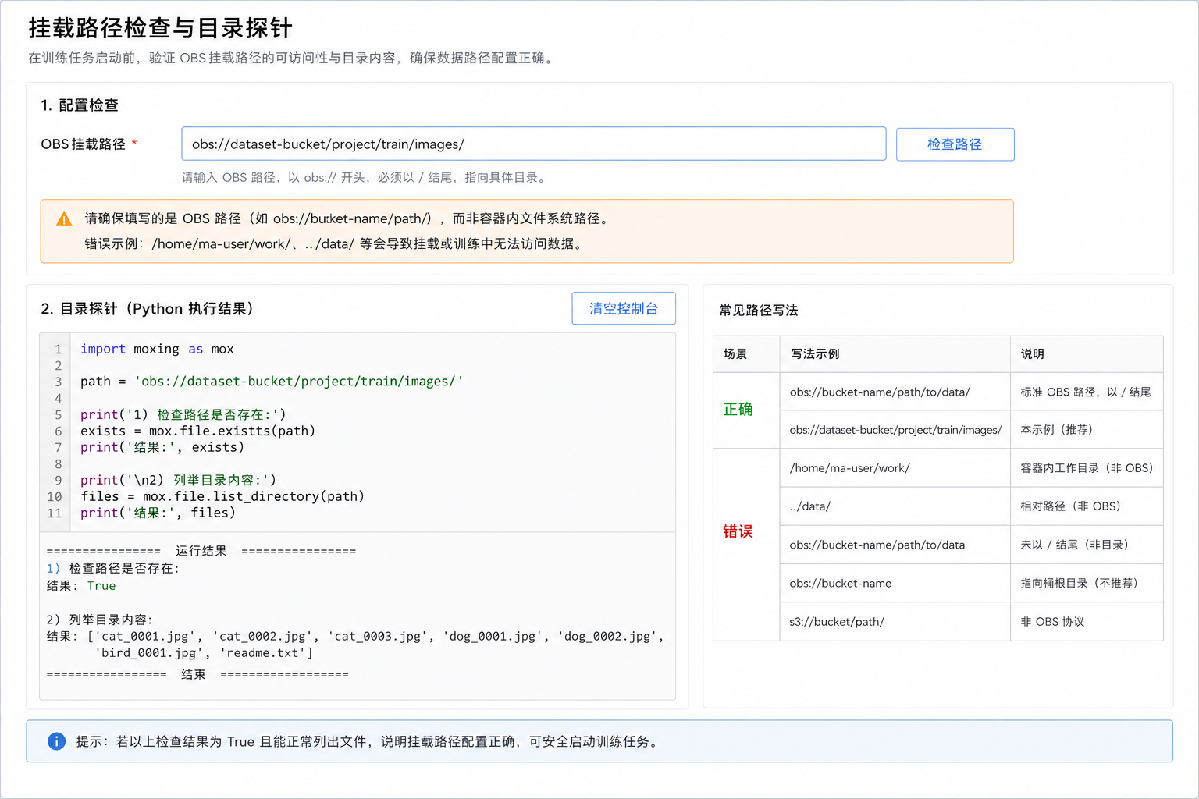This screenshot has height=799, width=1199.
Task: Select obs://dataset-bucket/project/train/images/ table cell
Action: pos(895,430)
